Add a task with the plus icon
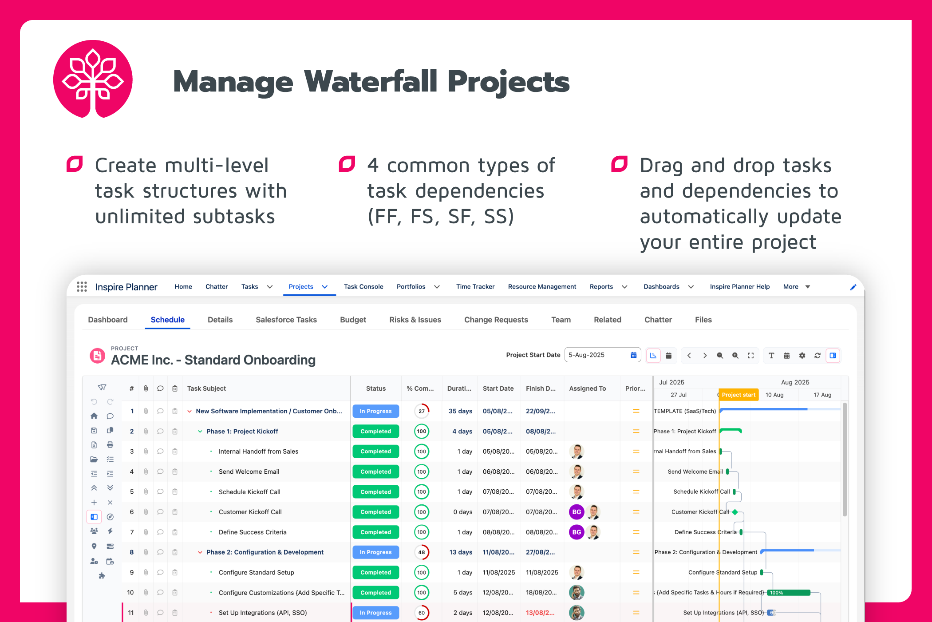932x622 pixels. point(94,503)
